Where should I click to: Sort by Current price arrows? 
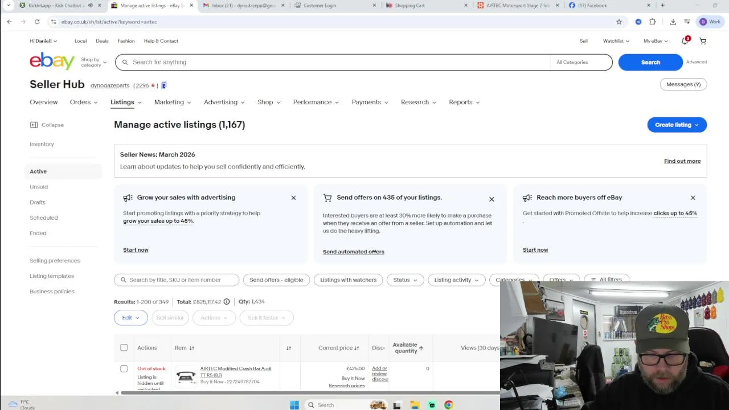(x=357, y=348)
